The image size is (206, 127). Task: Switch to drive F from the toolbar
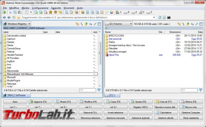click(142, 12)
